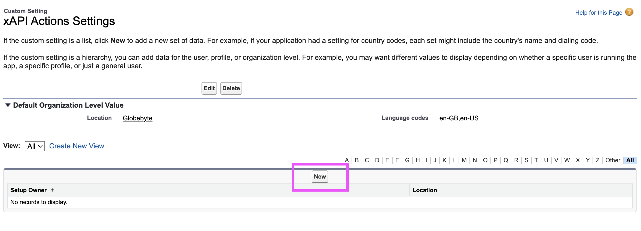
Task: Sort by Setup Owner column header
Action: click(x=28, y=190)
